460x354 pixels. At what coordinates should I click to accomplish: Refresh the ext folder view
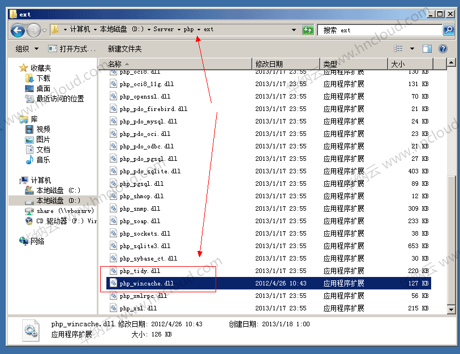308,30
